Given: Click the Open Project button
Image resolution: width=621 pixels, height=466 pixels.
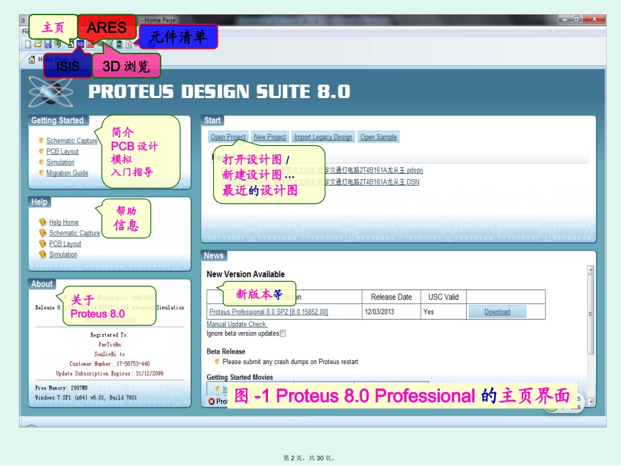Looking at the screenshot, I should coord(228,137).
